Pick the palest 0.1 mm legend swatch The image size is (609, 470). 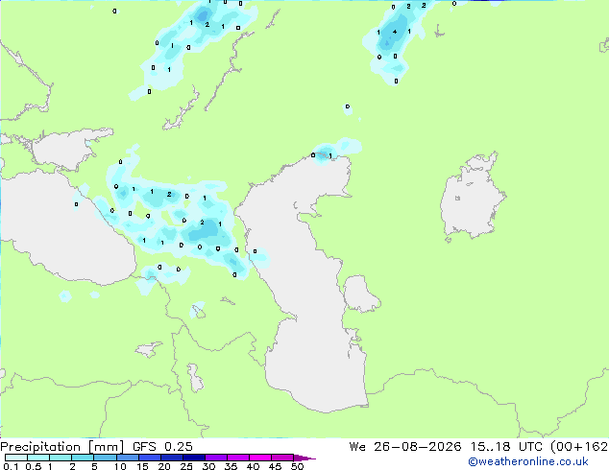pyautogui.click(x=16, y=458)
